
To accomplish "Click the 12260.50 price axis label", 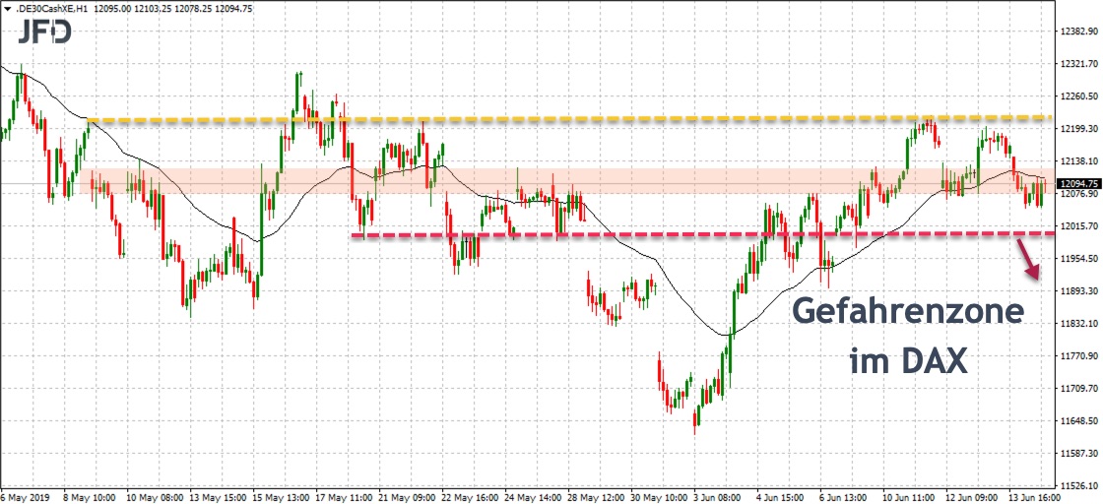I will (1078, 96).
